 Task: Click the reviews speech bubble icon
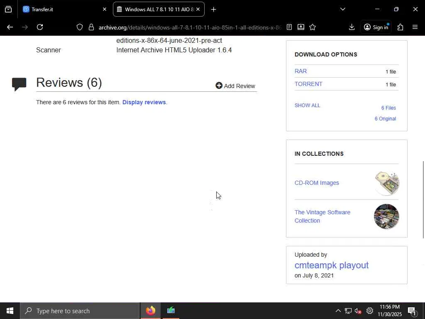click(x=19, y=84)
